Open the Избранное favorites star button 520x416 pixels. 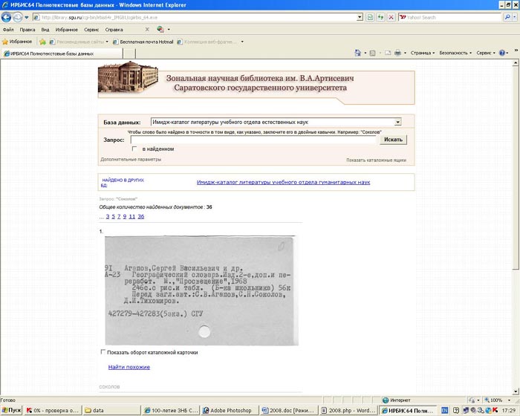(17, 42)
